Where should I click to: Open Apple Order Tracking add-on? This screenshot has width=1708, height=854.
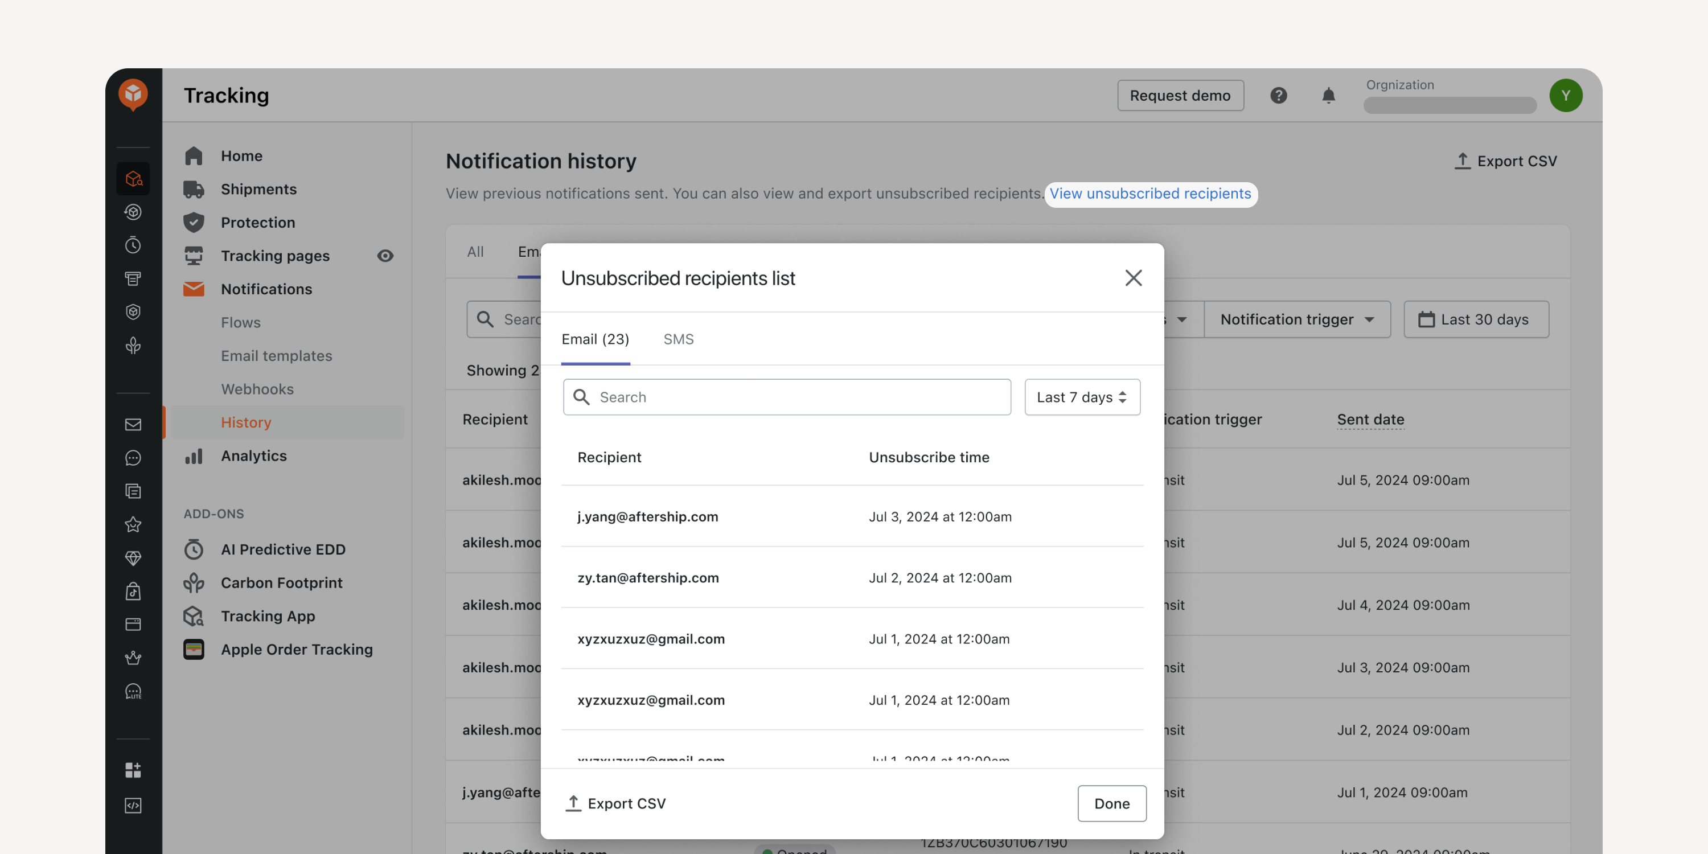297,649
